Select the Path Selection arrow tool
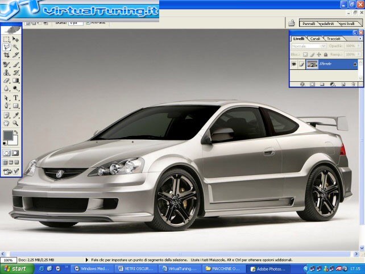 [x=6, y=98]
